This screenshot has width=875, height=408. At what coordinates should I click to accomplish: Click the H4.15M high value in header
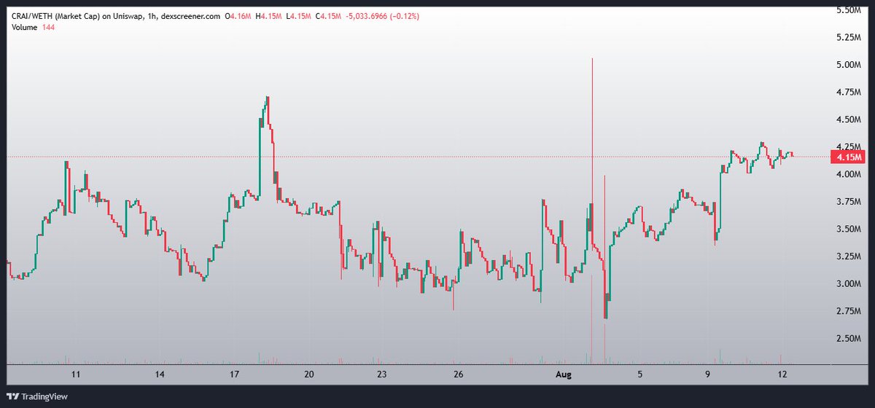tap(270, 16)
